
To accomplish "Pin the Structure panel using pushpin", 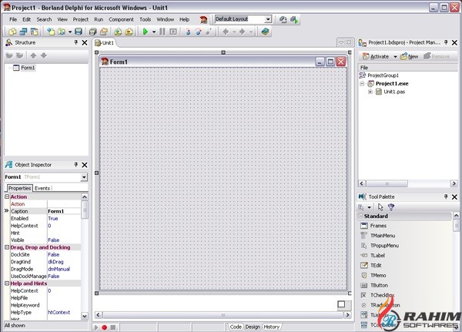I will (x=75, y=42).
